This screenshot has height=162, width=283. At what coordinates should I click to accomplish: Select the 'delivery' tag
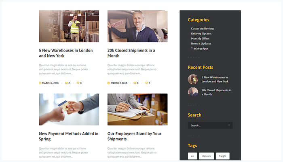207,156
